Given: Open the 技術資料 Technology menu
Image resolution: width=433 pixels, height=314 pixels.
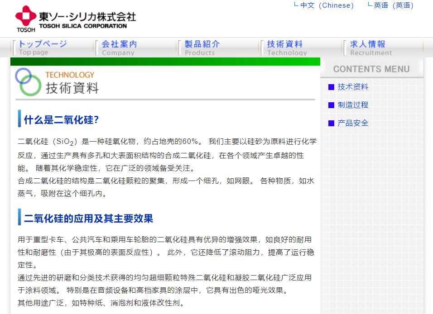Looking at the screenshot, I should 286,48.
